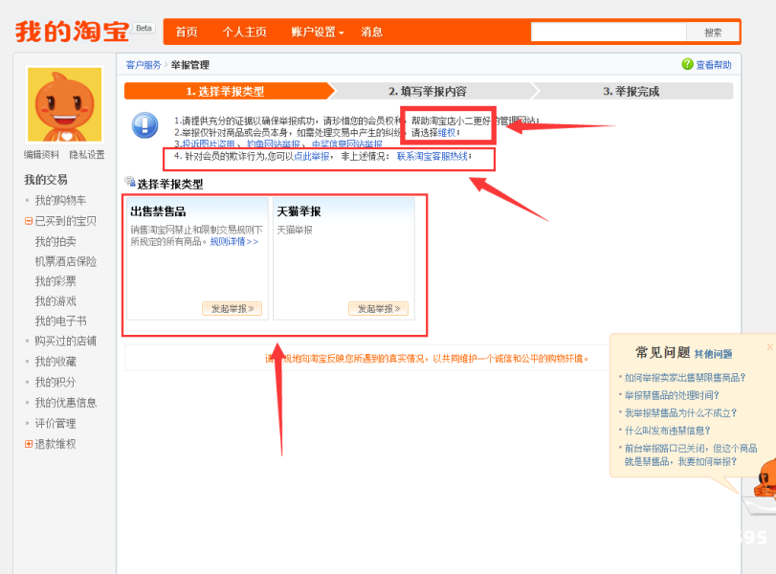Open 查看帮助 help icon link

(x=706, y=65)
